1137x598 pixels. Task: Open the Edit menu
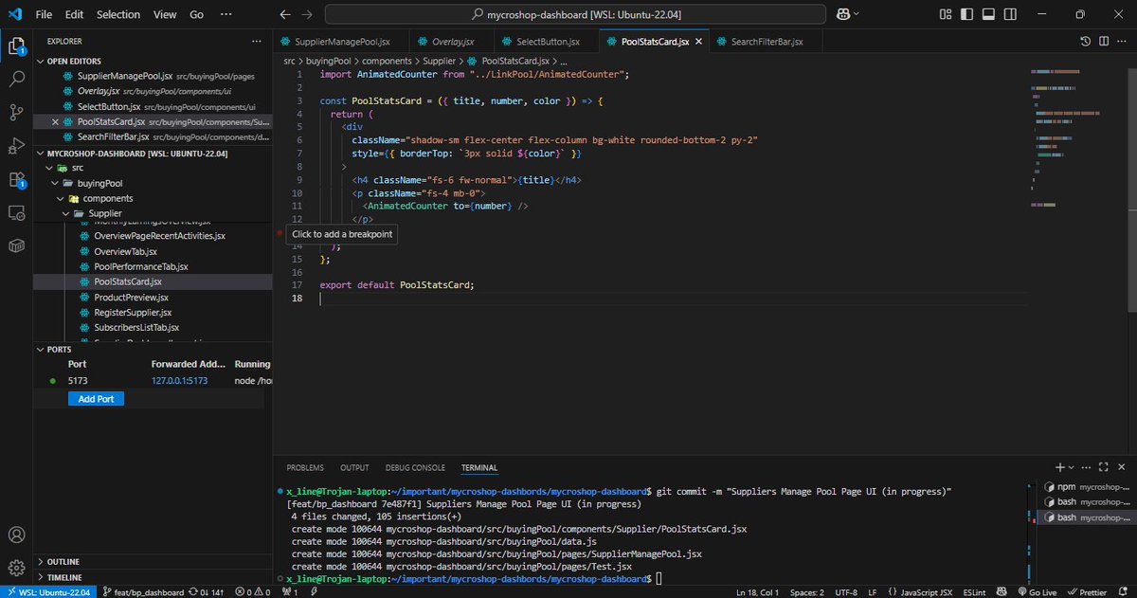pyautogui.click(x=75, y=15)
